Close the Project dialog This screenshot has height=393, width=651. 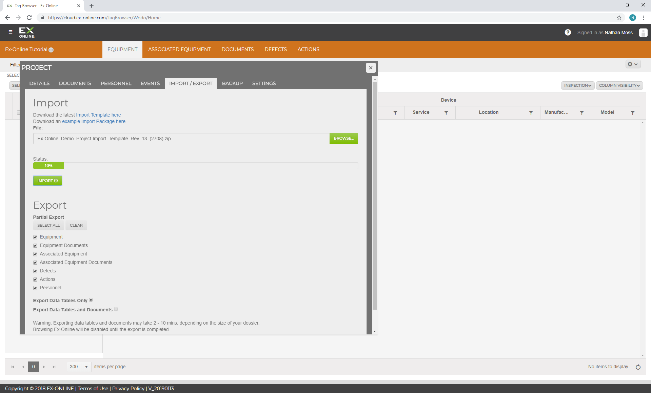[x=371, y=68]
